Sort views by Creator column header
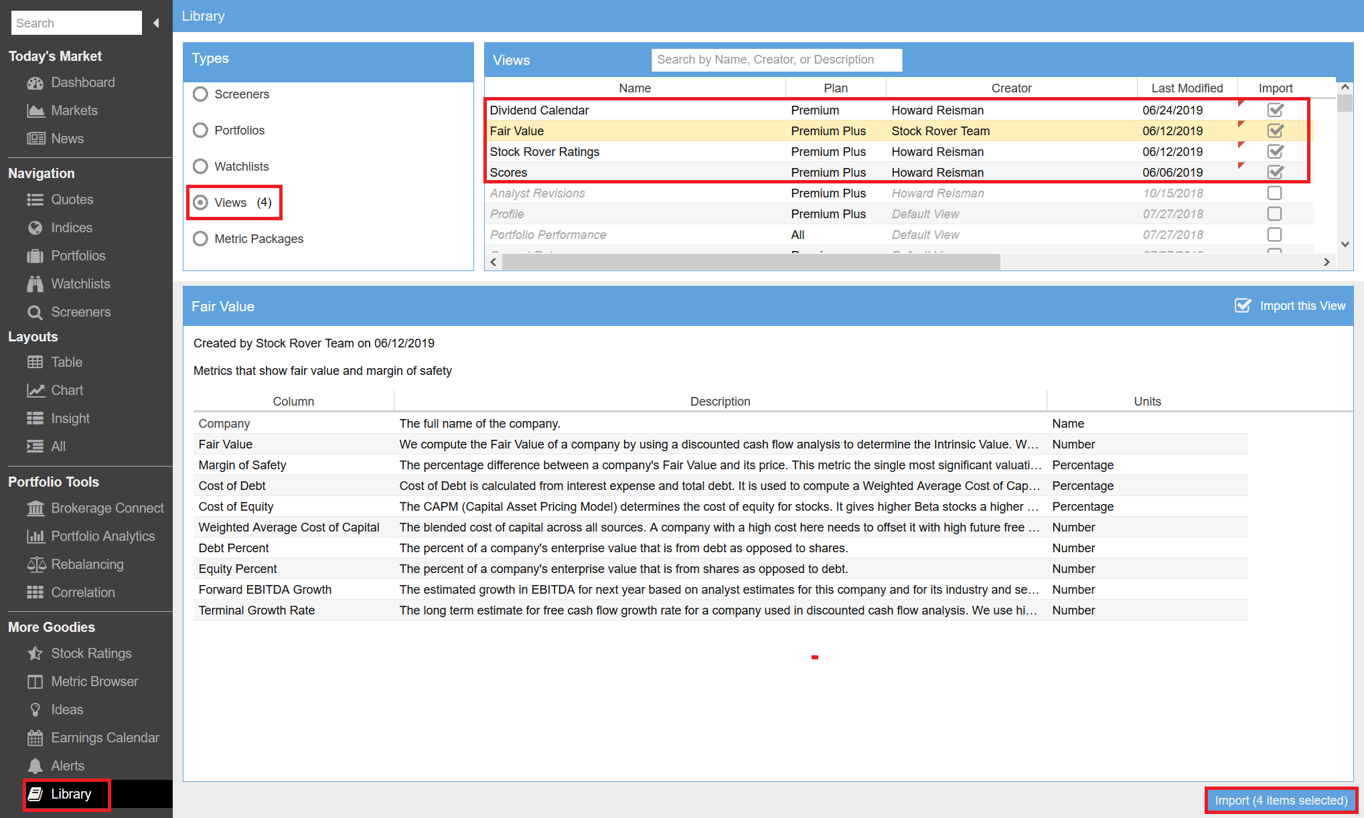1364x818 pixels. click(x=1011, y=88)
